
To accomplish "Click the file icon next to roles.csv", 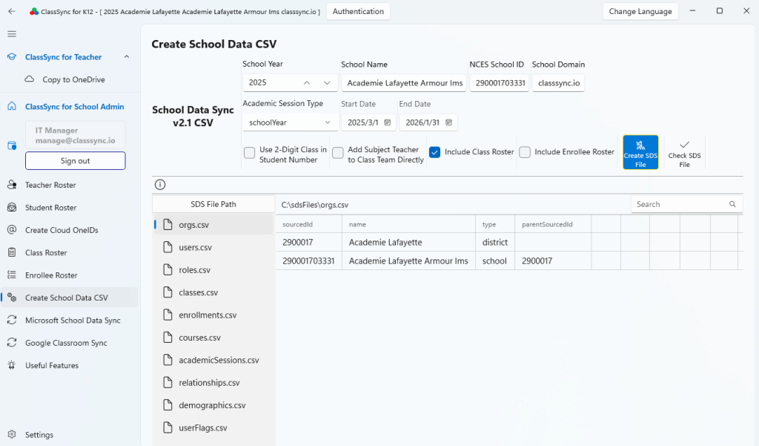I will coord(168,269).
